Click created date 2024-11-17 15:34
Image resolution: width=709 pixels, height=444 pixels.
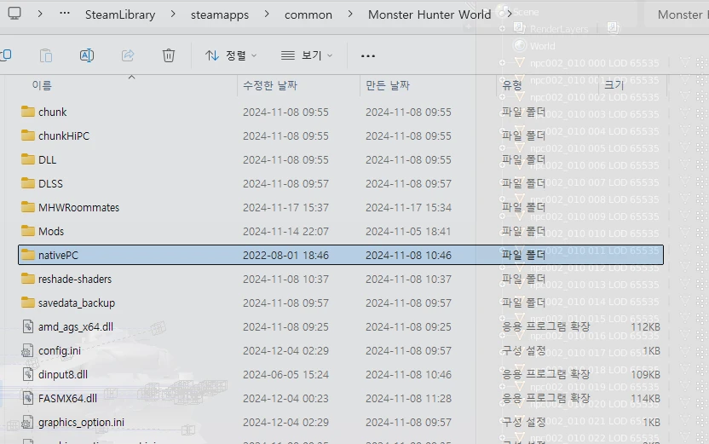408,208
